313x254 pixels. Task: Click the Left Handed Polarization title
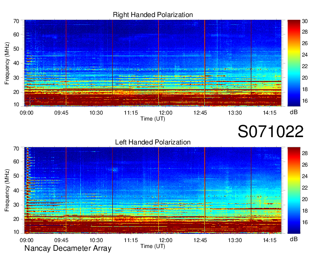pos(153,142)
